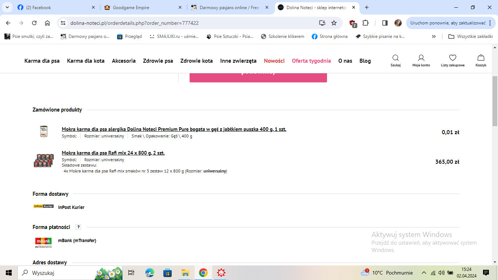
Task: Open the Karma dla psa menu
Action: [42, 61]
